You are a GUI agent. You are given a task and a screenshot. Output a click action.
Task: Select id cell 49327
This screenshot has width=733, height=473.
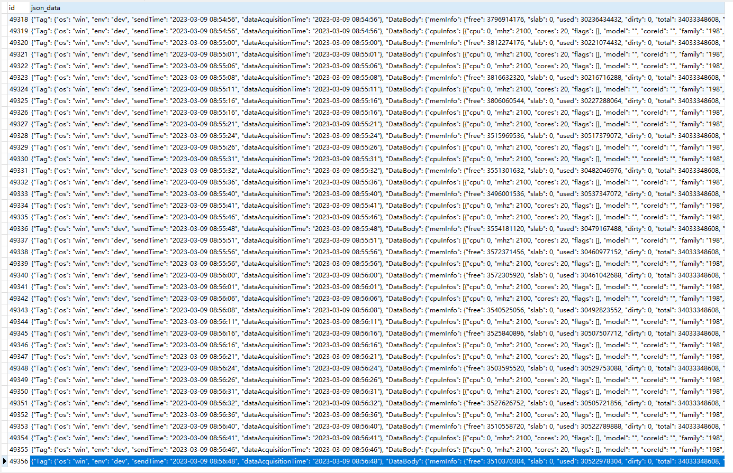click(x=19, y=124)
